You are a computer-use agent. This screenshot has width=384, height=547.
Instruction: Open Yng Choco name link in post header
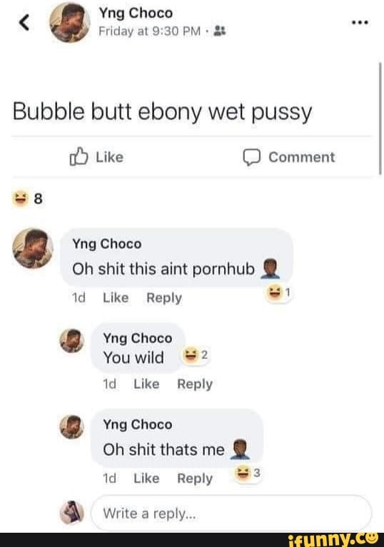136,14
